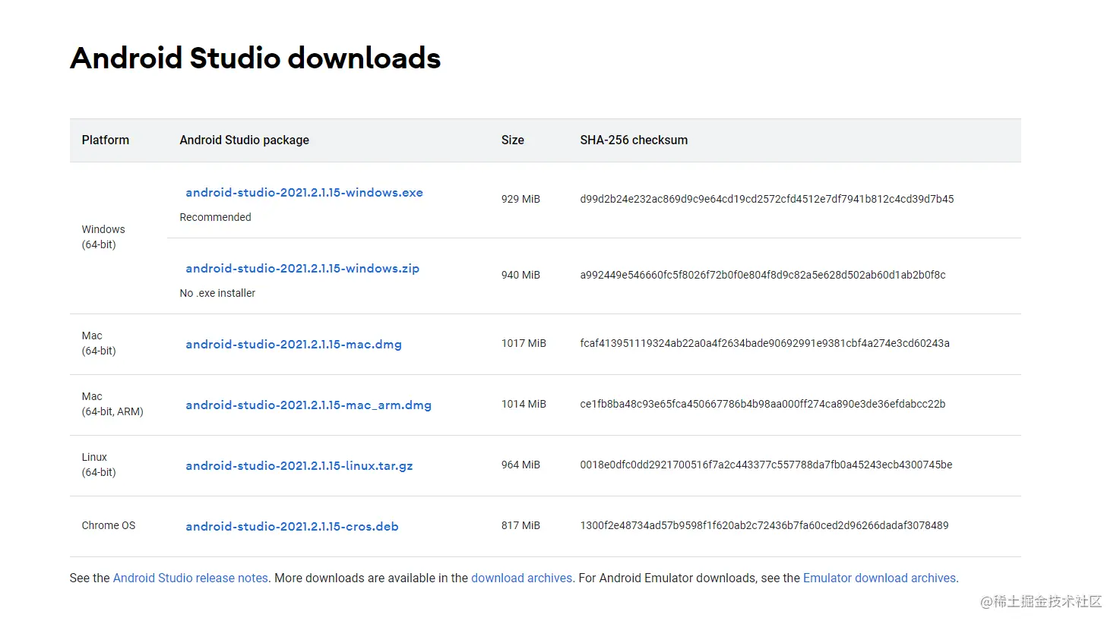The image size is (1120, 627).
Task: Select the Android Studio package column header
Action: click(x=244, y=140)
